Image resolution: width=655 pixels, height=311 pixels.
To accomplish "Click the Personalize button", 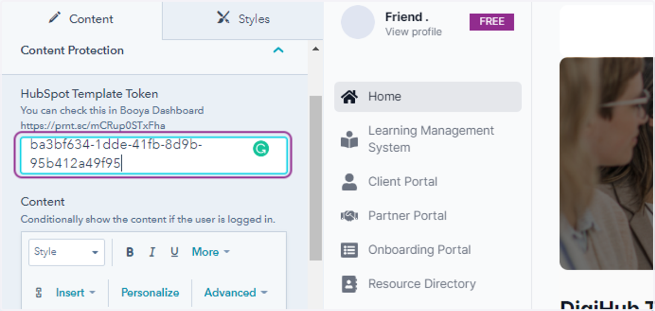I will click(150, 292).
